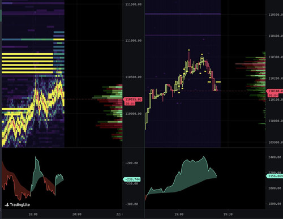Click the -200.00 indicator axis label

pyautogui.click(x=131, y=163)
